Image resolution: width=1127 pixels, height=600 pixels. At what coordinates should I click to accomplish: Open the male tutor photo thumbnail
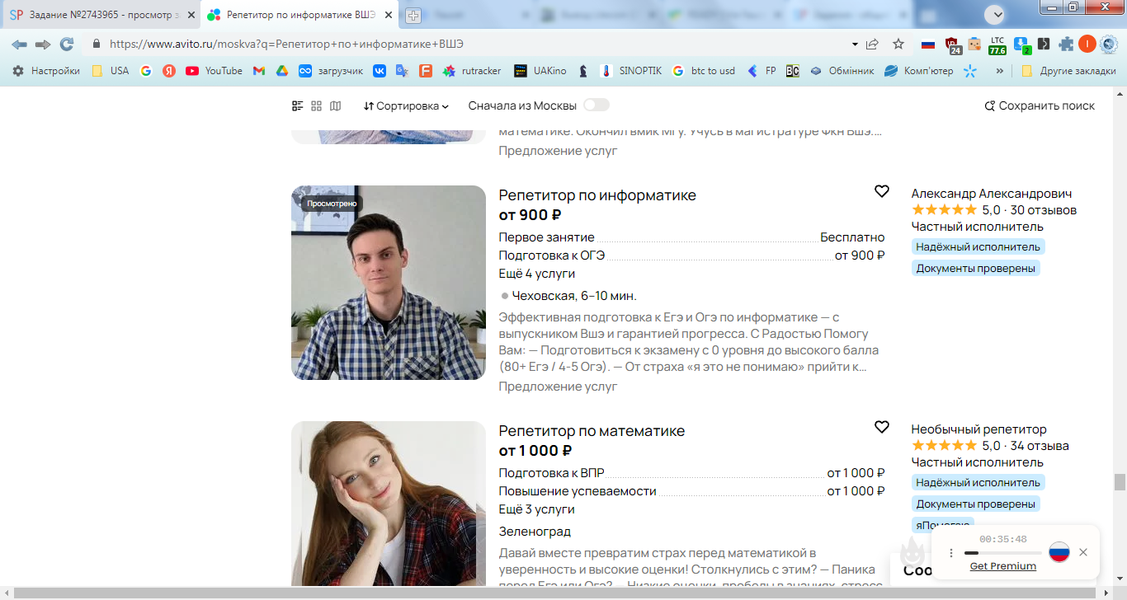point(389,283)
